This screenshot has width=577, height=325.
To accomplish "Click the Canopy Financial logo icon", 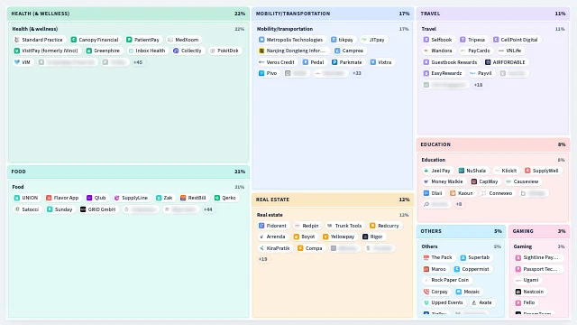I will coord(74,40).
